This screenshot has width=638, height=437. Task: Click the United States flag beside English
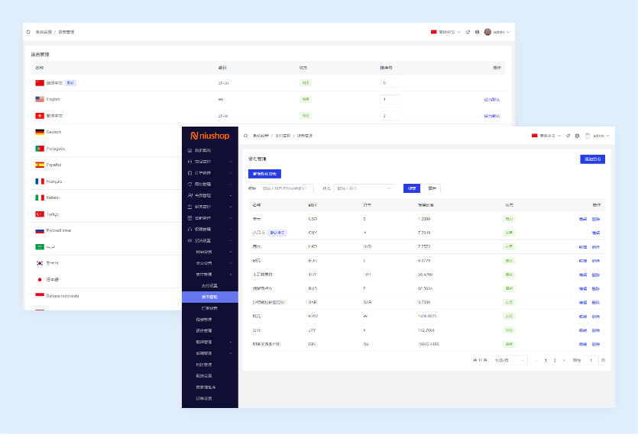[x=40, y=99]
